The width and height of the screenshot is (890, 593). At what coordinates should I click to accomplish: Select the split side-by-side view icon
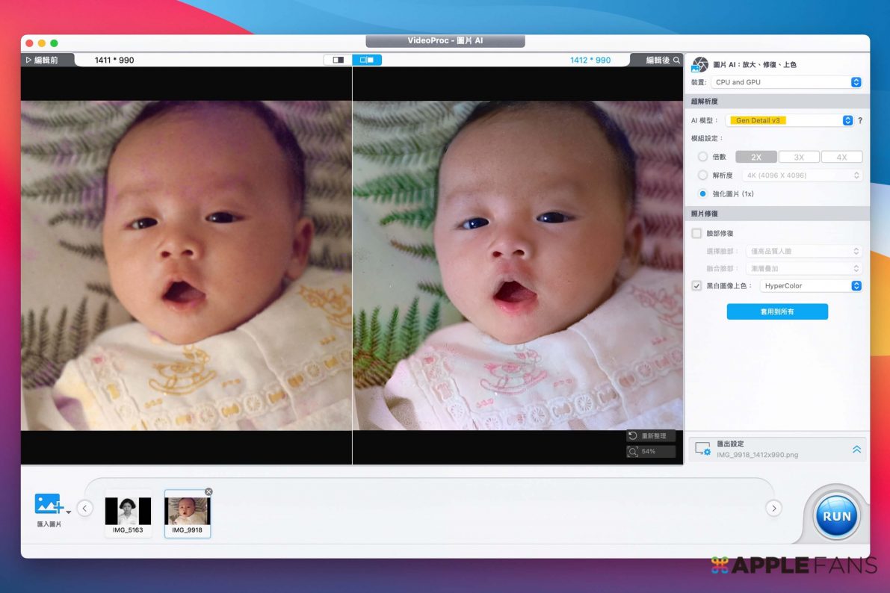coord(367,60)
